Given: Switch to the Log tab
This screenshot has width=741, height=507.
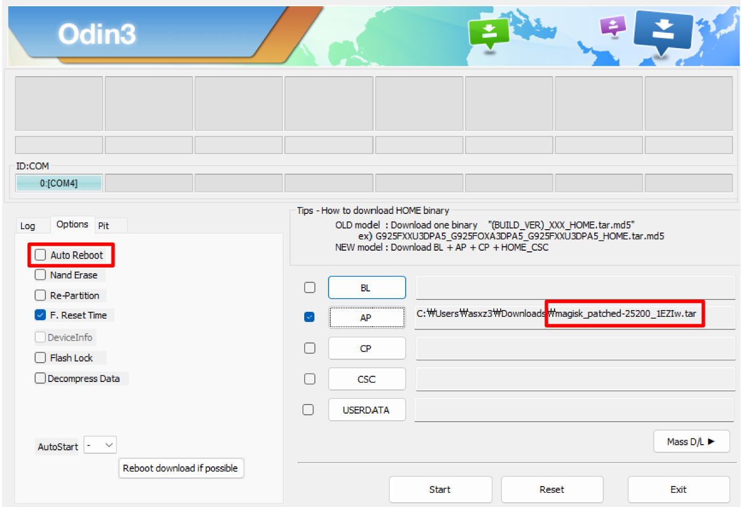Looking at the screenshot, I should (28, 226).
